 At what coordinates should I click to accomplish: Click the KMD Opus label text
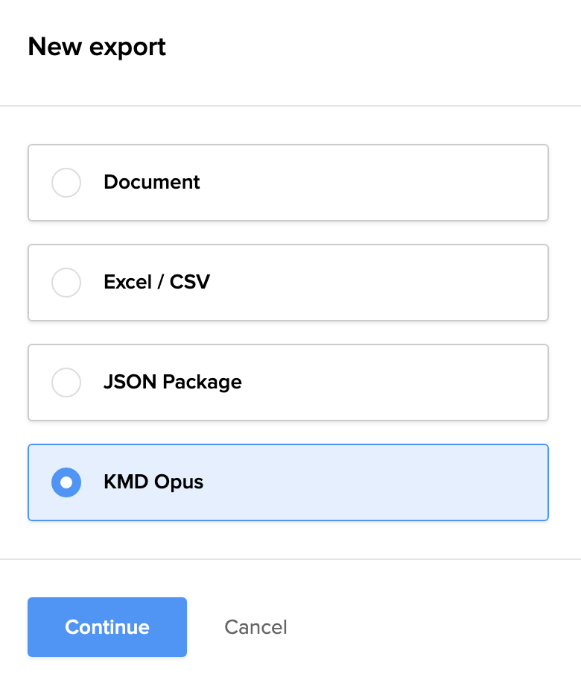153,482
